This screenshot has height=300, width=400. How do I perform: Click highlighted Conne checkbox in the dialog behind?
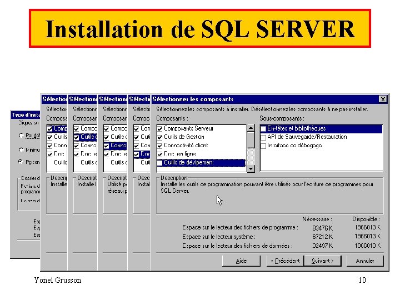coord(106,146)
